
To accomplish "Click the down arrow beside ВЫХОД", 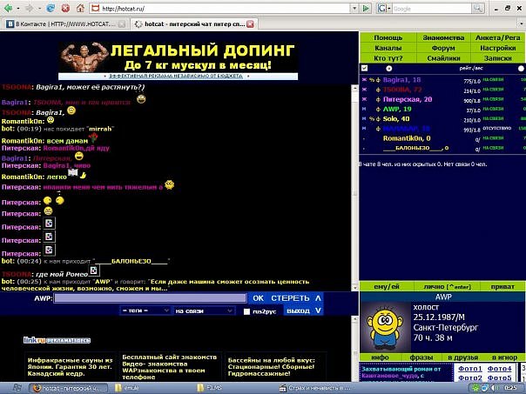I will pos(318,310).
